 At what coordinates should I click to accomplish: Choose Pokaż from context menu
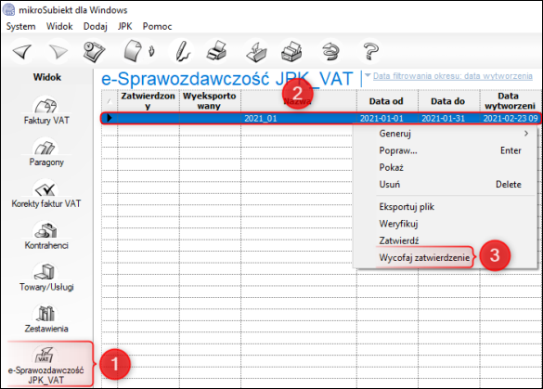click(x=446, y=167)
